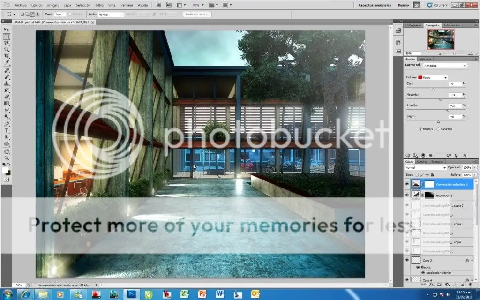Viewport: 480px width, 300px height.
Task: Click add layer style fx icon at panel bottom
Action: (431, 285)
